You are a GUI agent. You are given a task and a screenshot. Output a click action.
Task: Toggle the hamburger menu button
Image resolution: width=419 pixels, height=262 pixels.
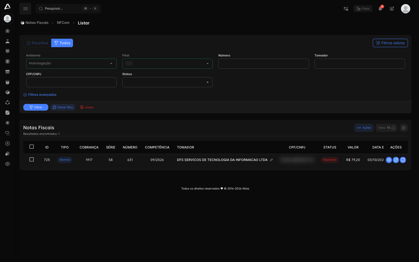(x=25, y=9)
